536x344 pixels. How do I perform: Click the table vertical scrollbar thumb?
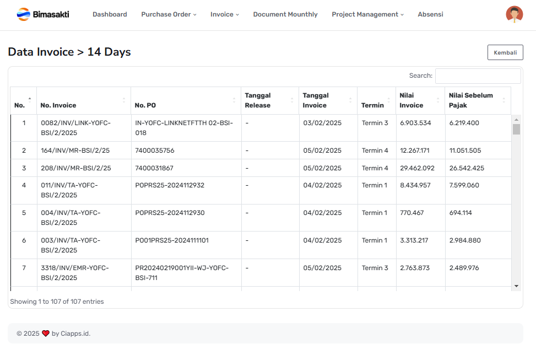click(x=516, y=130)
